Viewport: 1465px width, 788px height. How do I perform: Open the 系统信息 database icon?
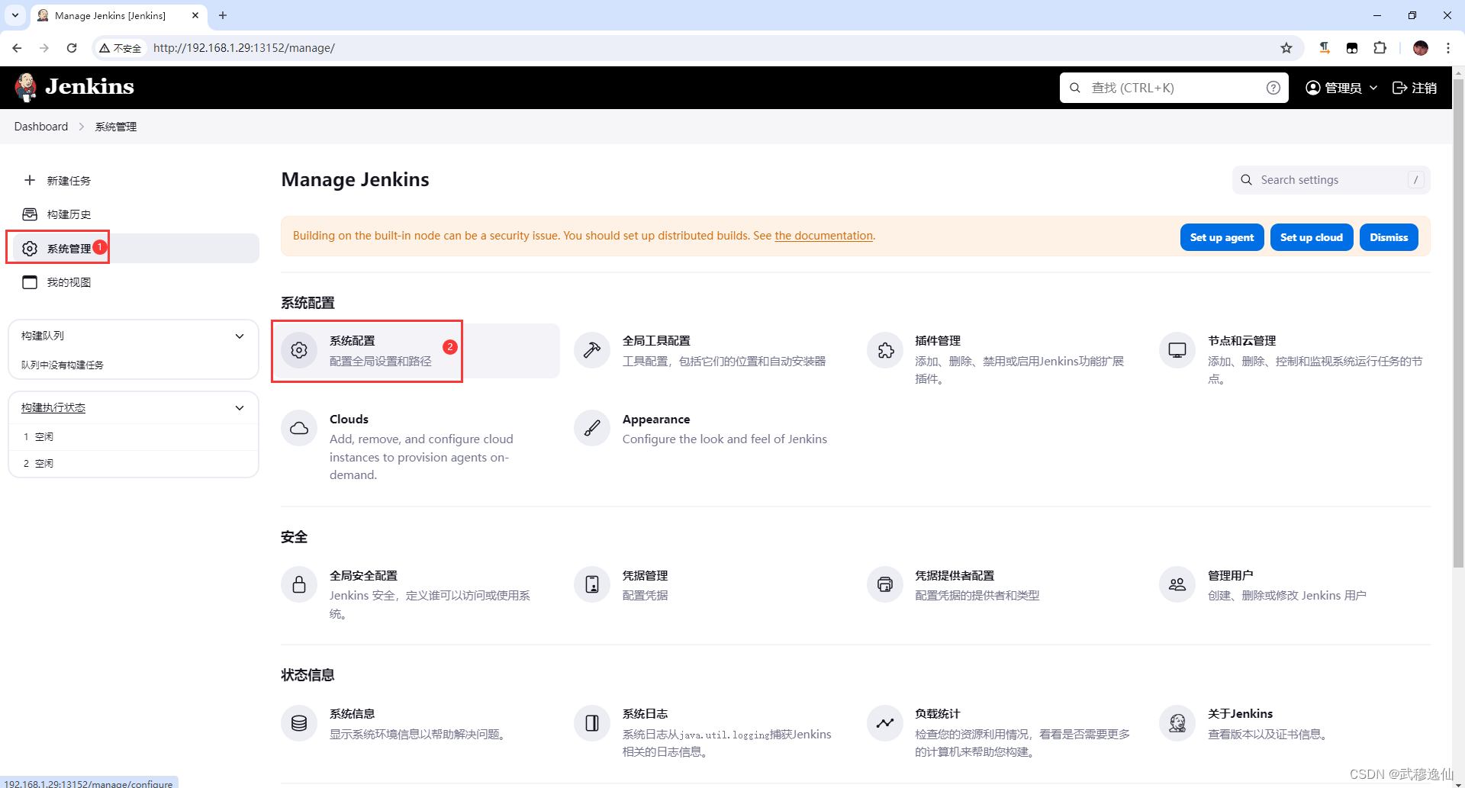click(299, 722)
